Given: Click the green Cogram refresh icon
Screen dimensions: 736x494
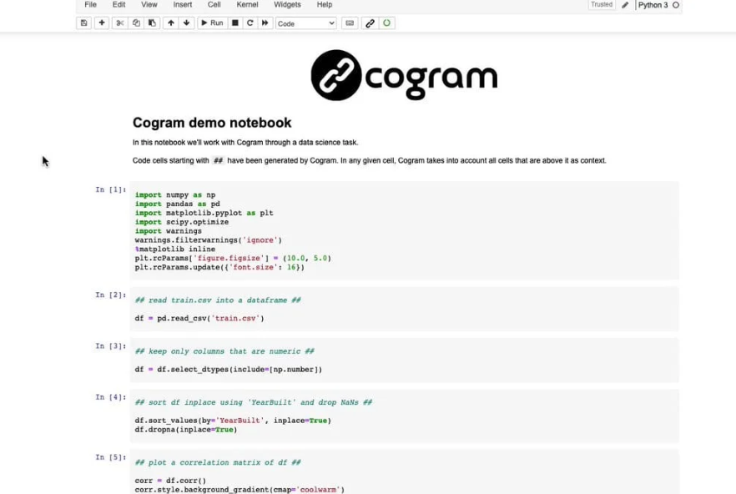Looking at the screenshot, I should (387, 23).
